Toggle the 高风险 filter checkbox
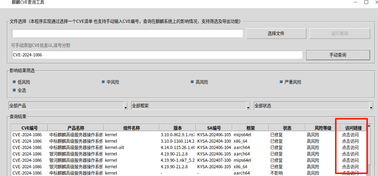378x176 pixels. [x=199, y=82]
